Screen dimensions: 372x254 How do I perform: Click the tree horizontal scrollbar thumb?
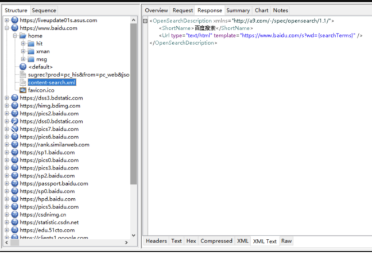(15, 243)
